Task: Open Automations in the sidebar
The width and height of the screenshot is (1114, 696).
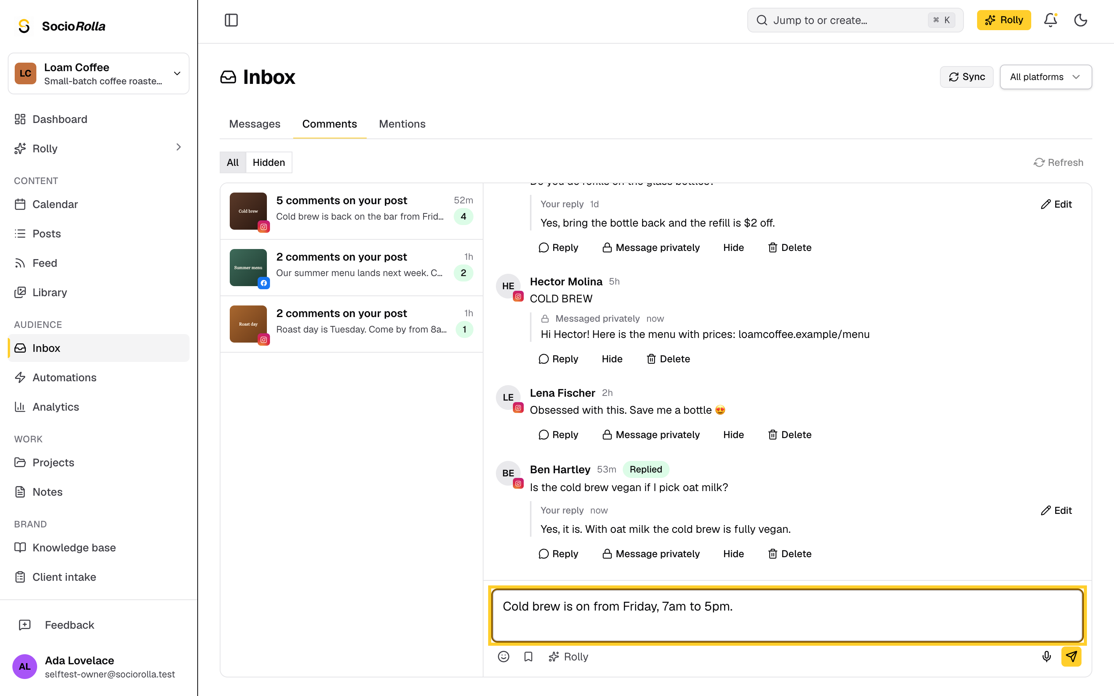Action: (99, 377)
